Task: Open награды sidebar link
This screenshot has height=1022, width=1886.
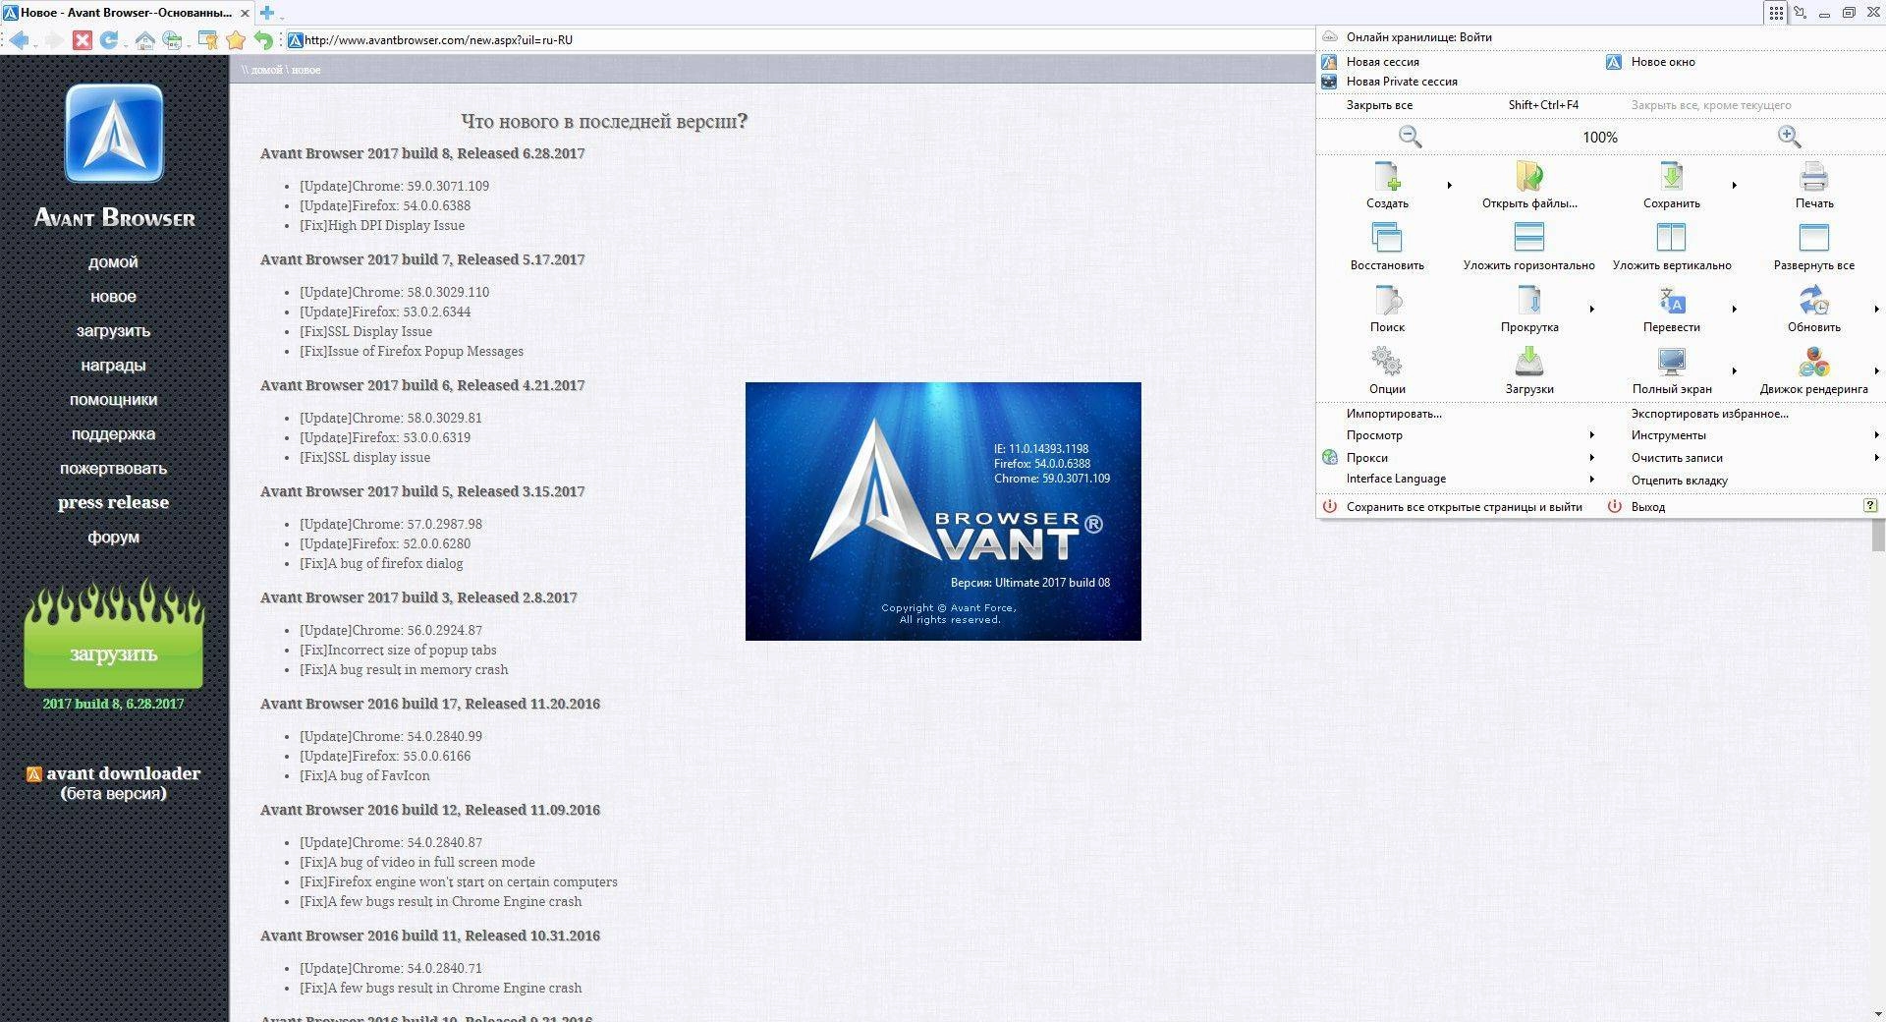Action: (113, 365)
